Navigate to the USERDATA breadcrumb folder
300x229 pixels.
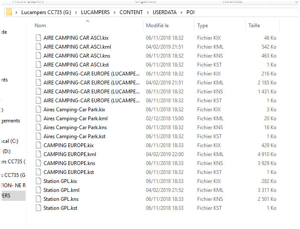tap(165, 12)
